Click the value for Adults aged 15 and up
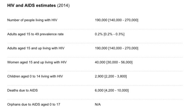Screen dimensions: 184x109 [117, 48]
